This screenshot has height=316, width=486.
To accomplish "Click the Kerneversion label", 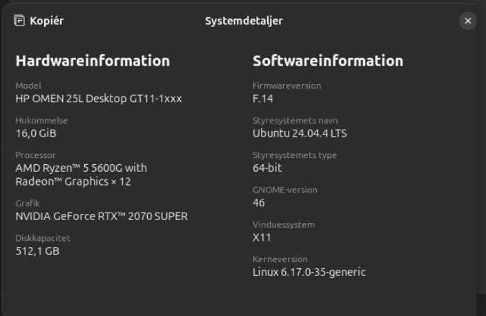I will click(x=280, y=259).
